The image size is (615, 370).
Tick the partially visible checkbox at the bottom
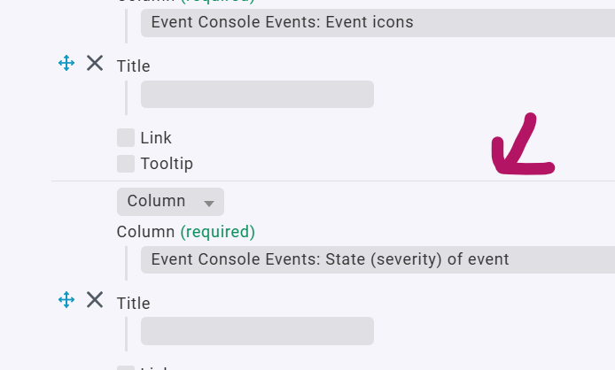[126, 367]
